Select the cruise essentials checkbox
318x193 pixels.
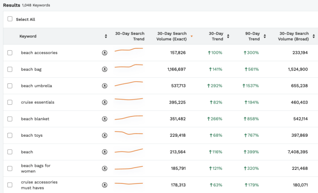tap(10, 103)
